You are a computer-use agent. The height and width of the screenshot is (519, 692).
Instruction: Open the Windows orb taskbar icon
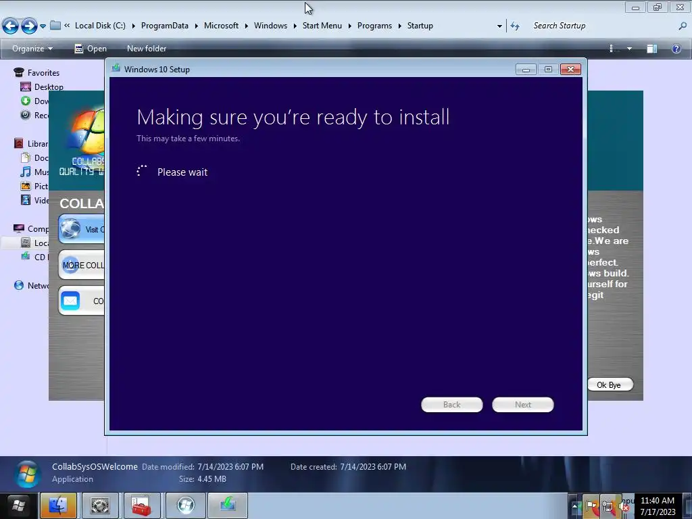click(x=186, y=505)
